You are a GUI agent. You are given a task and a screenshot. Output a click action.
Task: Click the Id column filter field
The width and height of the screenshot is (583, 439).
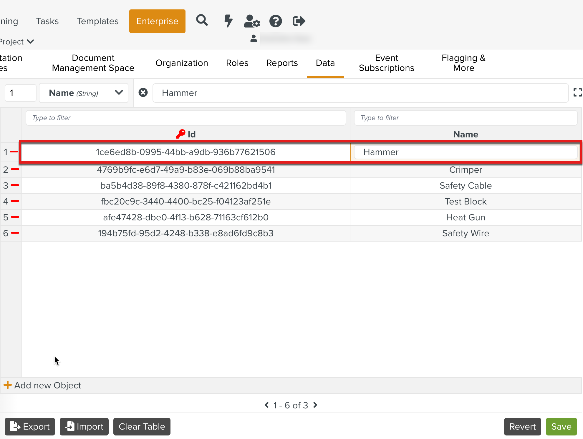coord(186,118)
